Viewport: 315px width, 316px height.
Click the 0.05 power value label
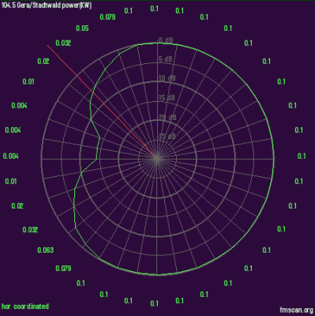pyautogui.click(x=82, y=28)
